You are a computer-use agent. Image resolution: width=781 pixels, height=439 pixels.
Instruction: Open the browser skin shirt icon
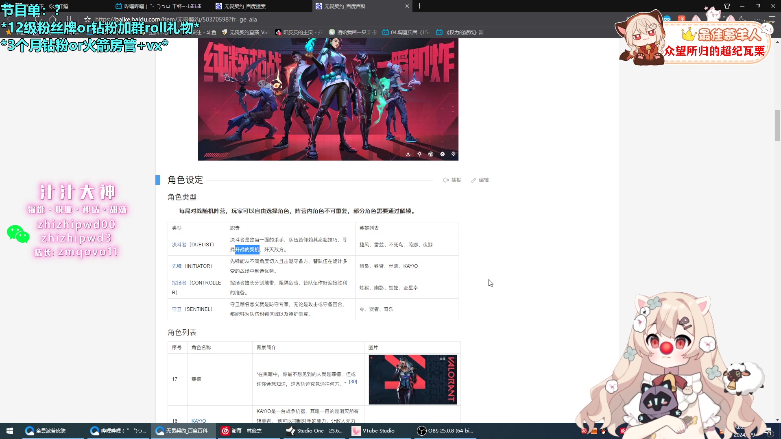pos(727,6)
